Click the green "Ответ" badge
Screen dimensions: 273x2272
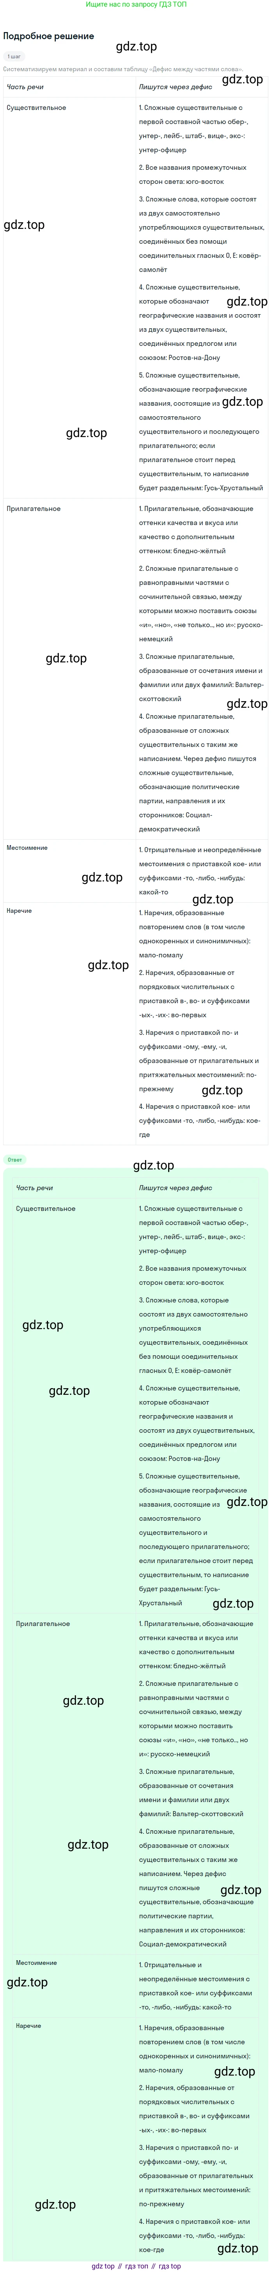pyautogui.click(x=15, y=1159)
